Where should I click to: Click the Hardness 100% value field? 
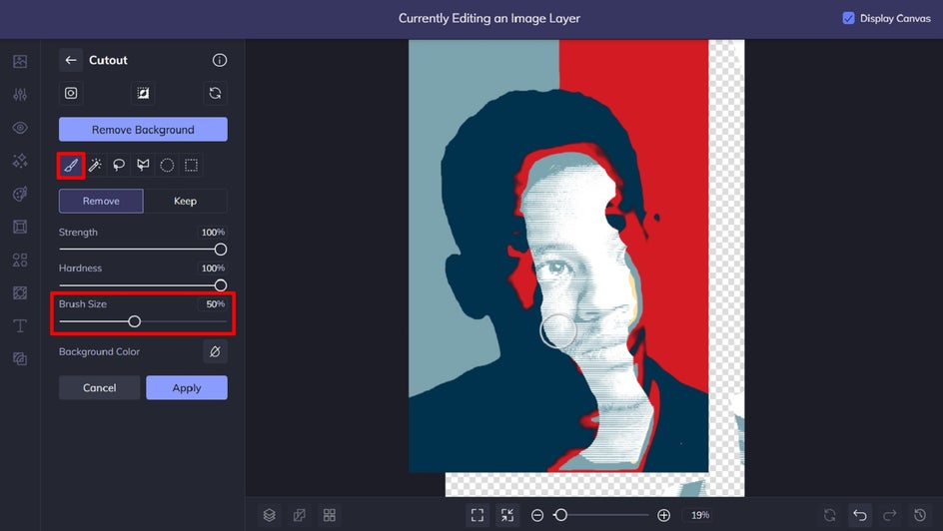[x=213, y=267]
